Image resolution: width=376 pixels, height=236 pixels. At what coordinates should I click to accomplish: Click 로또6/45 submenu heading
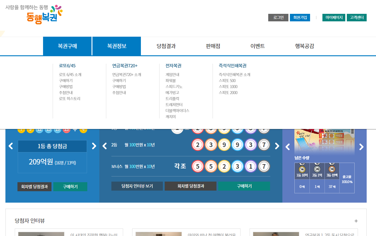pyautogui.click(x=67, y=66)
